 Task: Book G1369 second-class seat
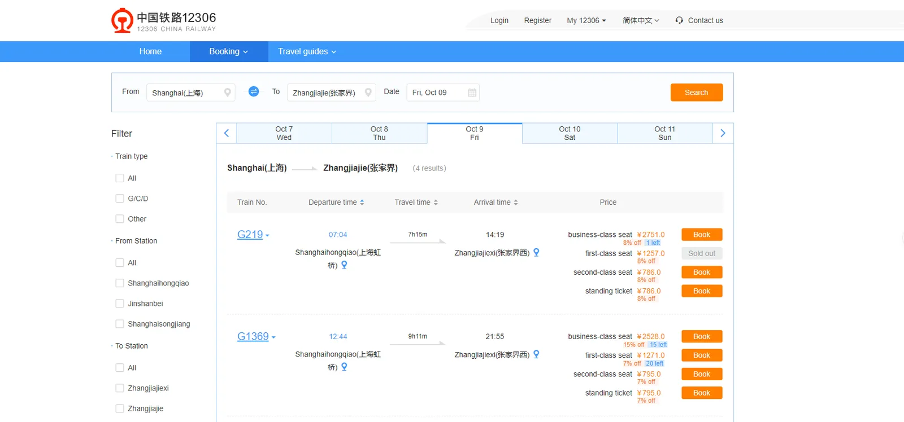tap(702, 374)
